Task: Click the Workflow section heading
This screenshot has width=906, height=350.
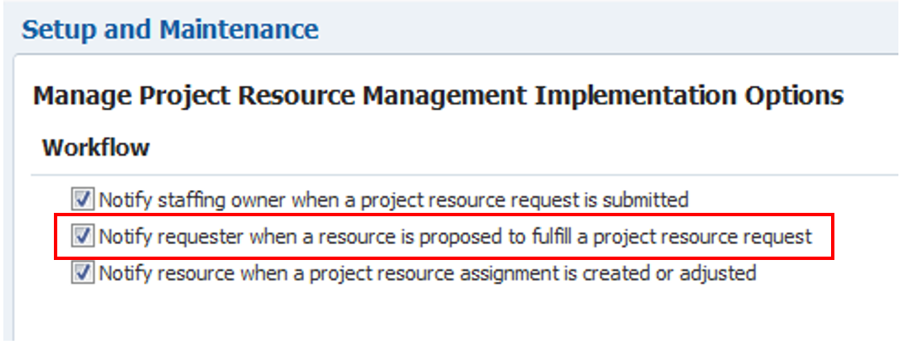Action: [96, 148]
